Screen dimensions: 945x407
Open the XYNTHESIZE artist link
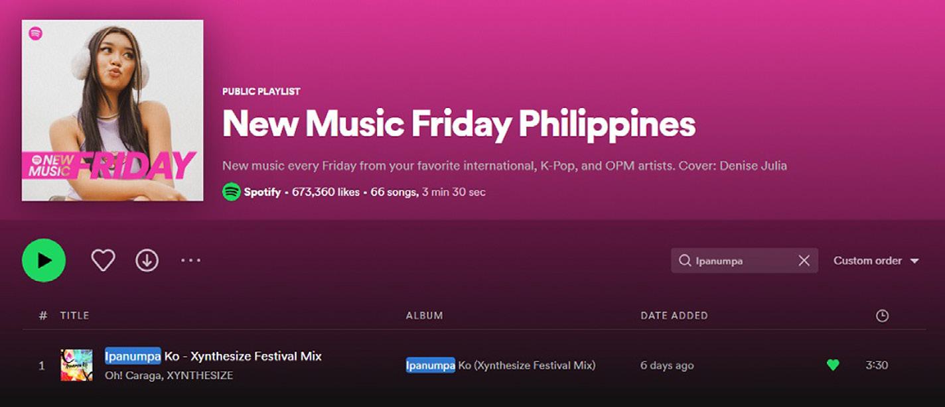[x=200, y=375]
